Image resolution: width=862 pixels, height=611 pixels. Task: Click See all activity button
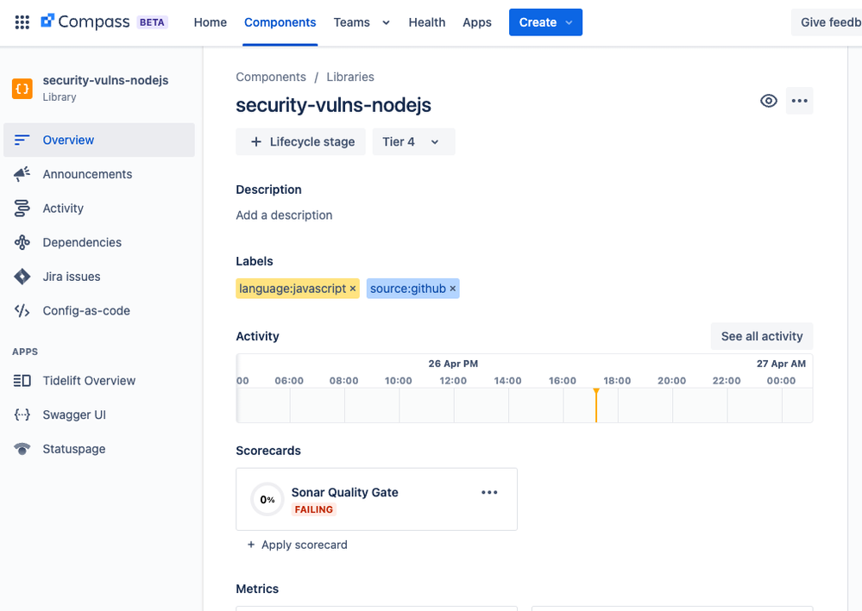tap(762, 336)
